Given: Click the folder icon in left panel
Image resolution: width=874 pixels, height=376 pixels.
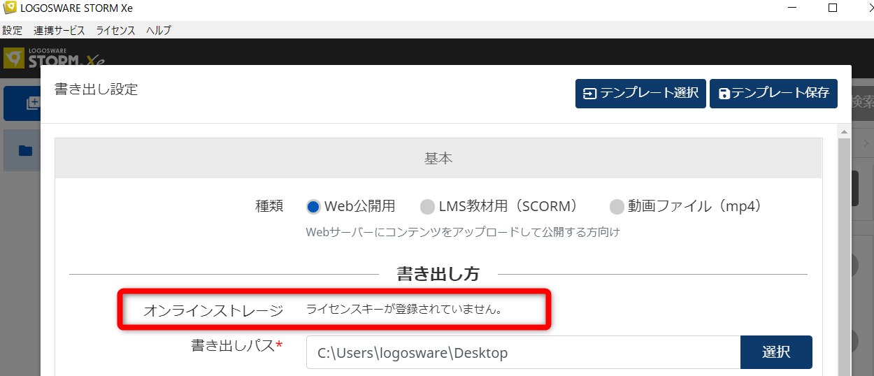Looking at the screenshot, I should [x=25, y=150].
